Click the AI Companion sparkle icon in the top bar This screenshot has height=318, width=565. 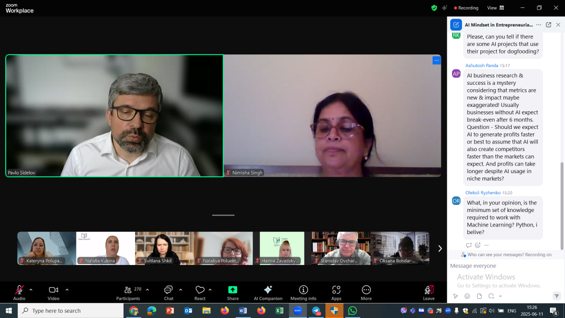coord(444,8)
